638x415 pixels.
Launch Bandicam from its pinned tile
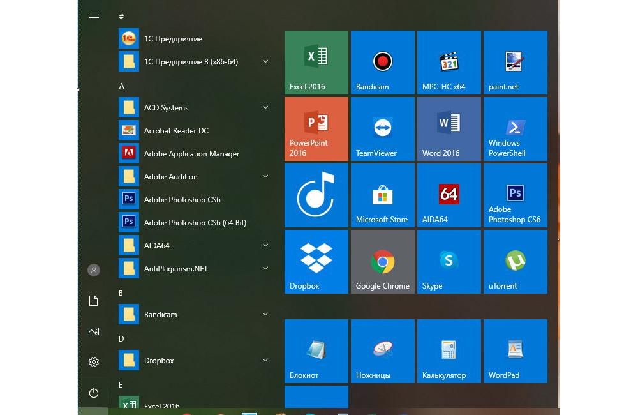click(382, 63)
